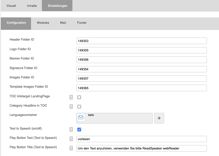Open the Footer sub-tab
Image resolution: width=219 pixels, height=156 pixels.
click(x=82, y=23)
